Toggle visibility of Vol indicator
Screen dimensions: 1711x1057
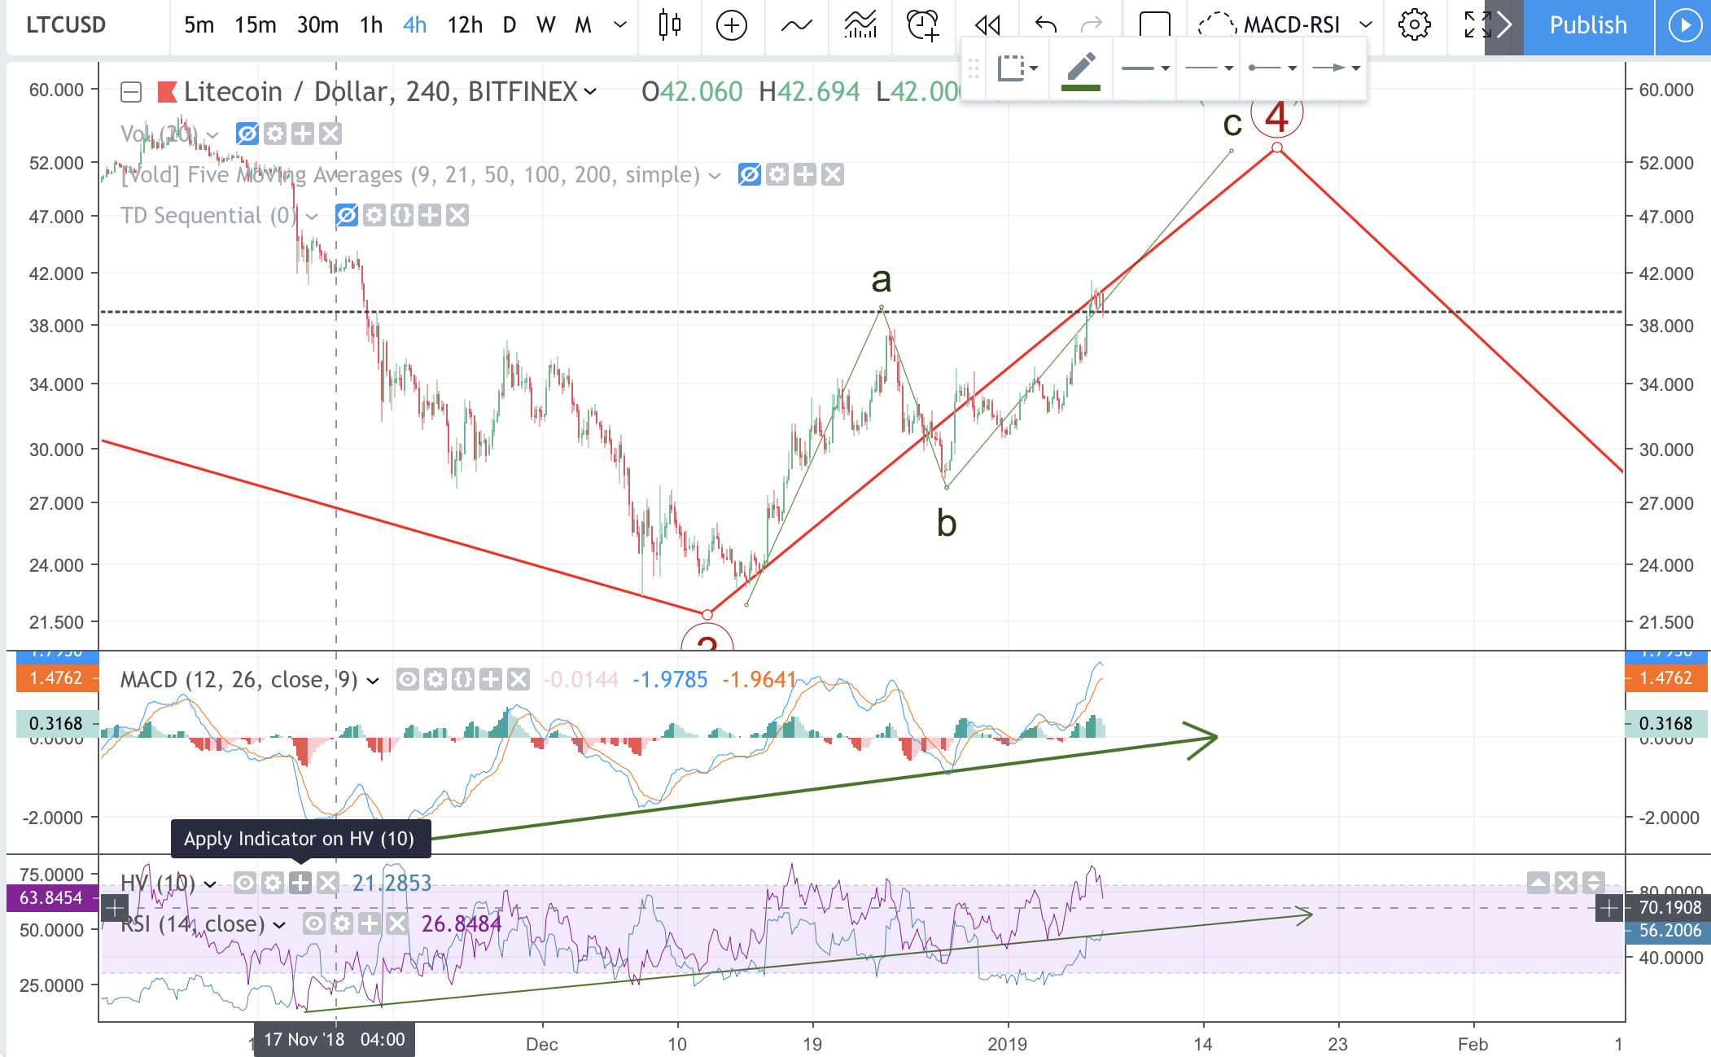pos(247,134)
